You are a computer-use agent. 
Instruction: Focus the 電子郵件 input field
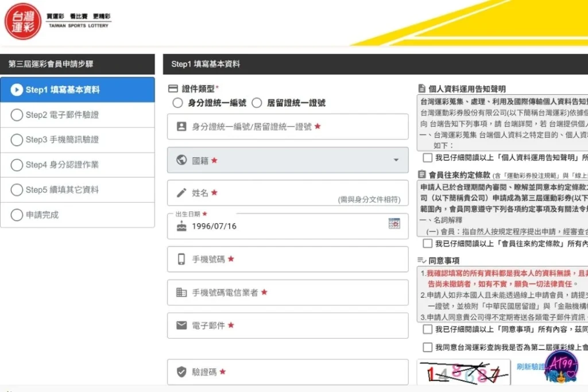coord(288,325)
